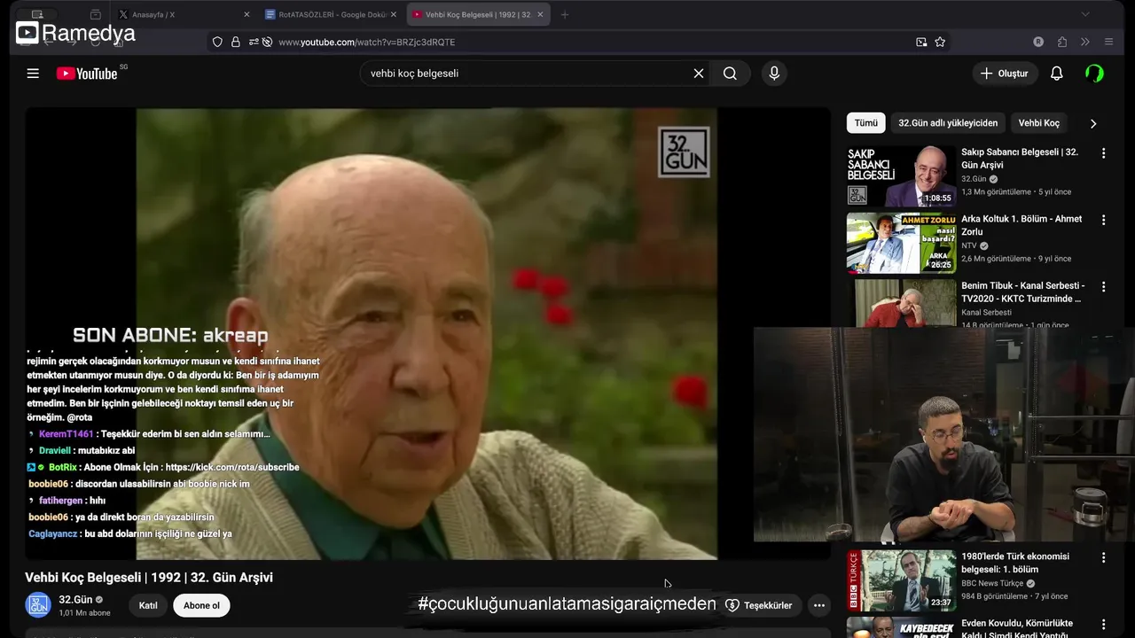1135x638 pixels.
Task: Select the Vehbi Koç filter chip
Action: (x=1039, y=123)
